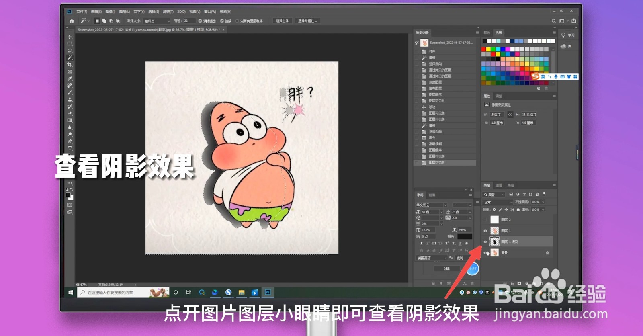643x336 pixels.
Task: Open the font size 60 点 dropdown
Action: point(441,212)
